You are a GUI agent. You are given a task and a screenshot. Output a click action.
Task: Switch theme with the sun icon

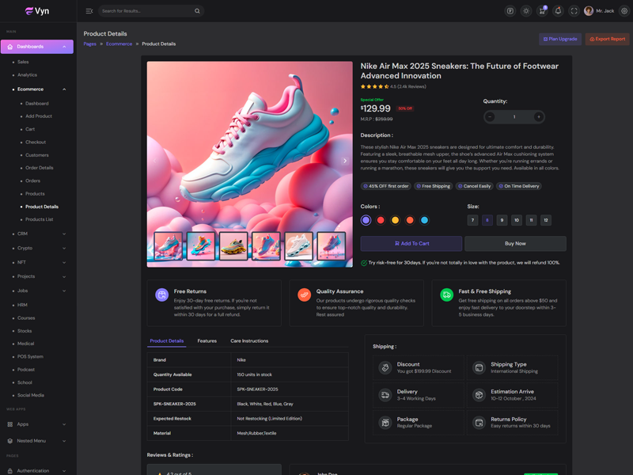[x=526, y=11]
